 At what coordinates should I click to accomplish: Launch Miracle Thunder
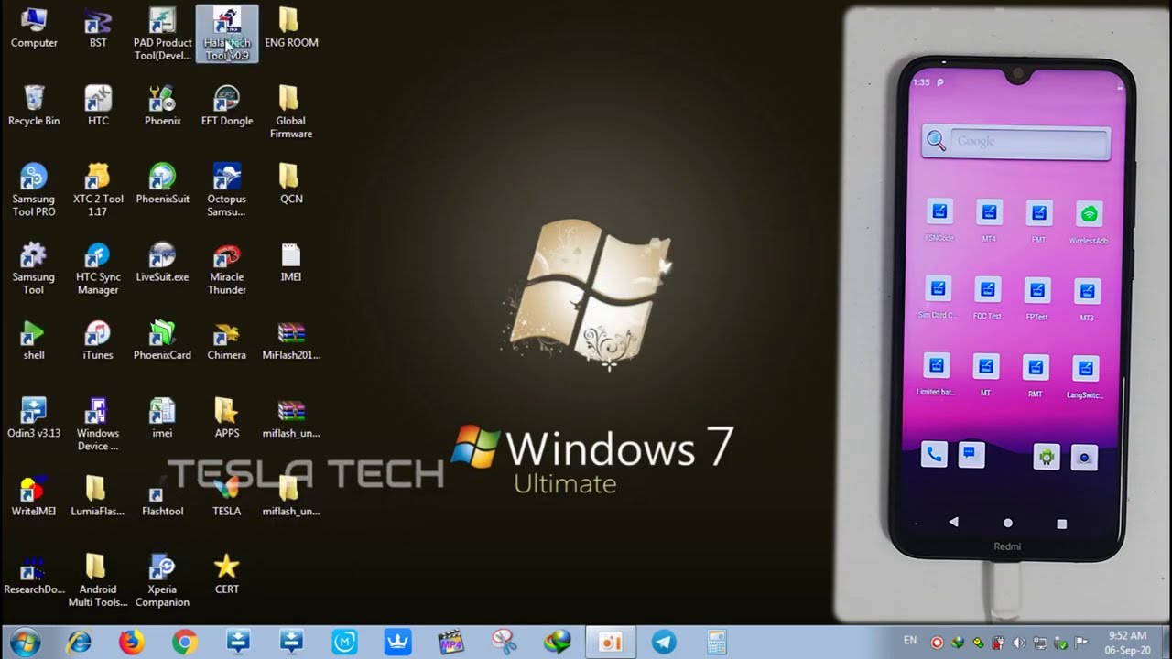pos(227,269)
